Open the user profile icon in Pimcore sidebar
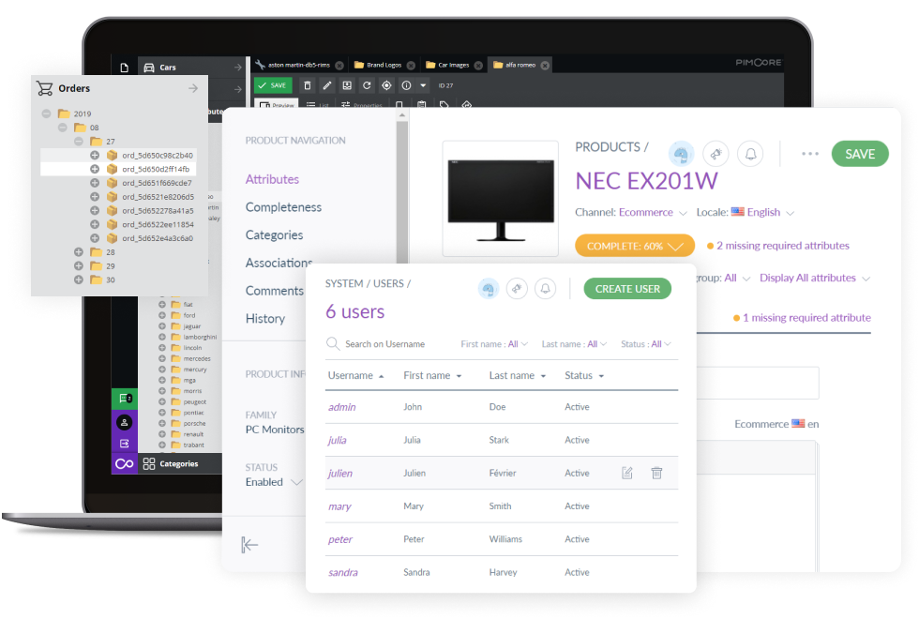 tap(124, 422)
